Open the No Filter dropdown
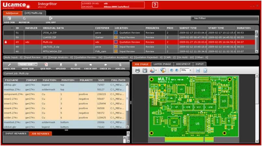262x146 pixels. [225, 18]
